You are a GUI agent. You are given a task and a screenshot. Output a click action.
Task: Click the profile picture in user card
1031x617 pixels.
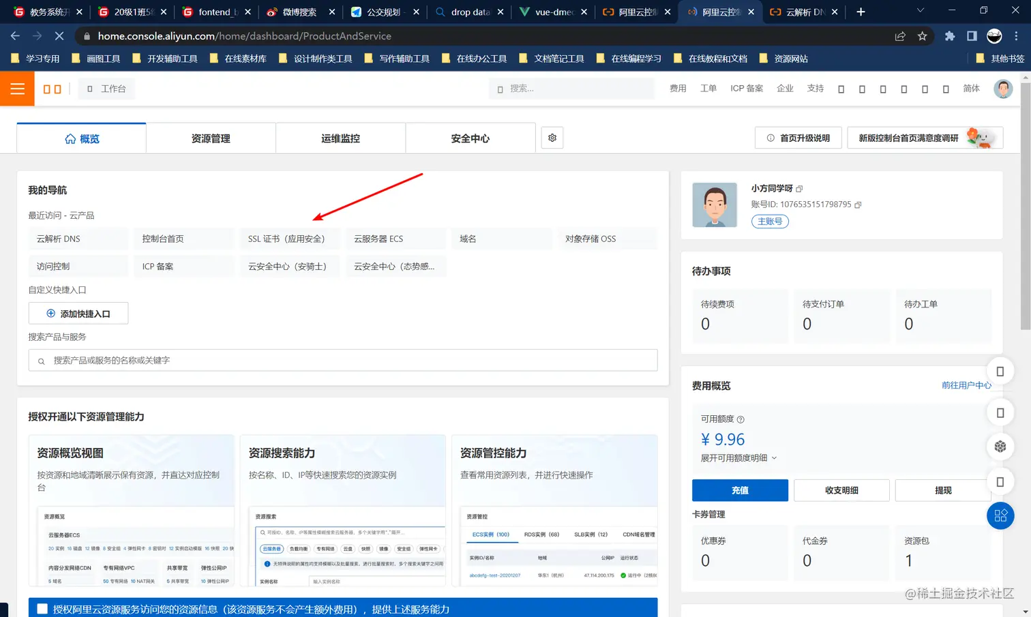715,205
